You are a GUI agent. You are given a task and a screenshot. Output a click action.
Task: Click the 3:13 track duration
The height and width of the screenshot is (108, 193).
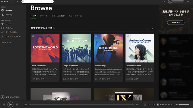137,105
